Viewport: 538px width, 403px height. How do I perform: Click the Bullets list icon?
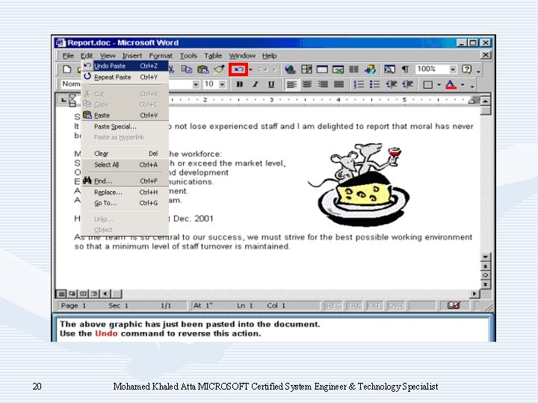coord(374,84)
